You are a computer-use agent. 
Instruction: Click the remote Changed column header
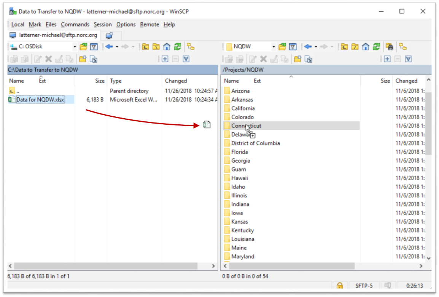click(406, 81)
